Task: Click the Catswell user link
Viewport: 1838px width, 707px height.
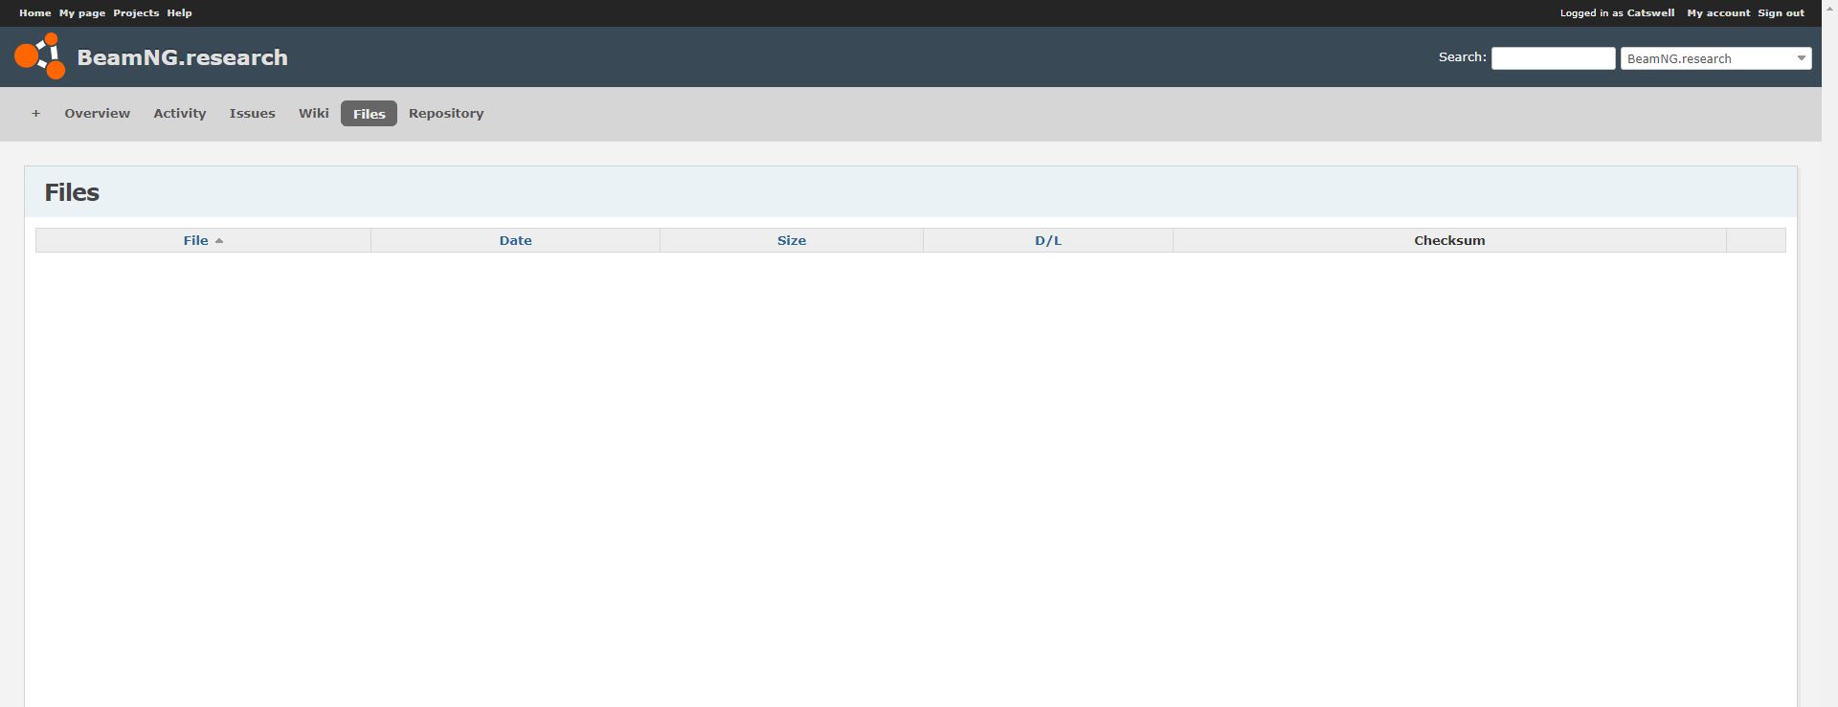Action: coord(1650,13)
